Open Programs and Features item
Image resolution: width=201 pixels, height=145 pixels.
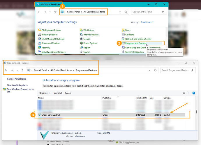point(134,43)
